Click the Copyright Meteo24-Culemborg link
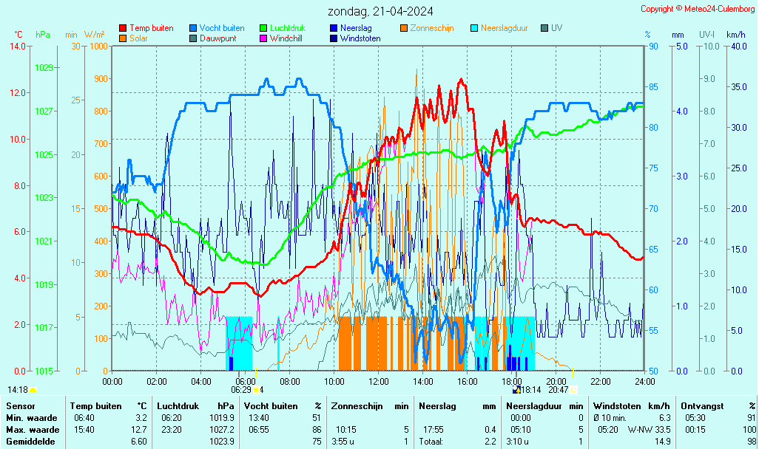The height and width of the screenshot is (449, 759). point(698,9)
